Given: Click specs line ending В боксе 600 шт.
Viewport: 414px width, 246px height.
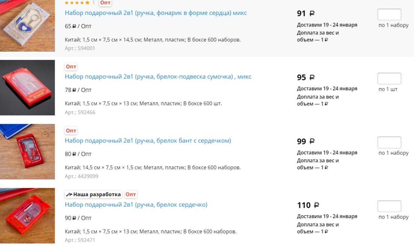Looking at the screenshot, I should click(143, 103).
